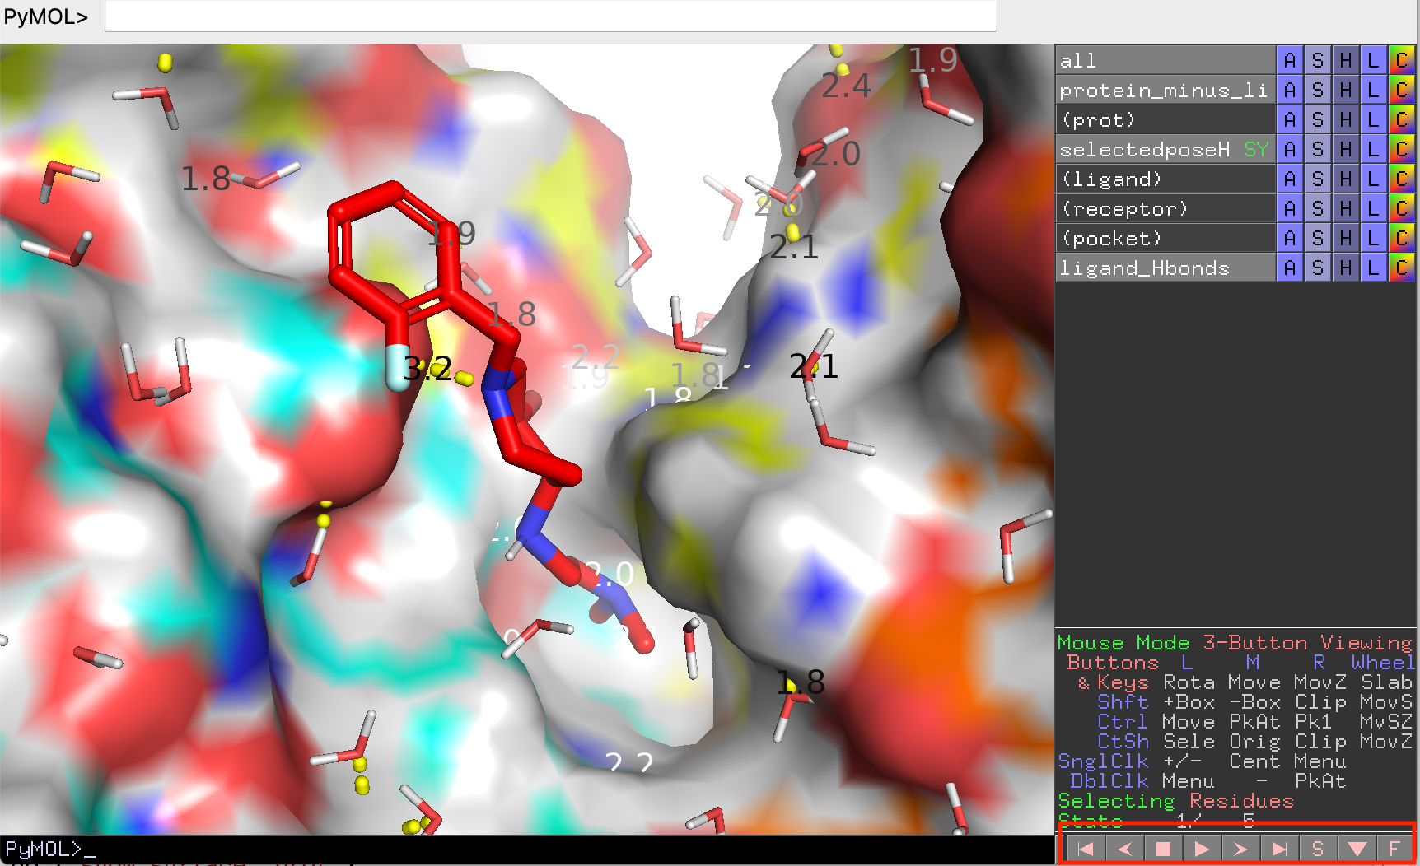Open Action menu for protein_minus_li
The width and height of the screenshot is (1420, 866).
point(1290,90)
